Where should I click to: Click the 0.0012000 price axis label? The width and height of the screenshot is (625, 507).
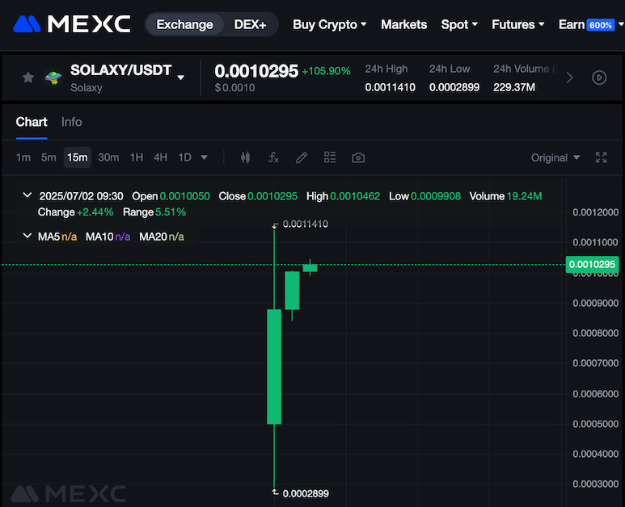[x=596, y=212]
